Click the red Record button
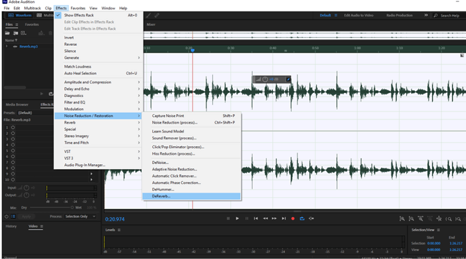 click(293, 218)
